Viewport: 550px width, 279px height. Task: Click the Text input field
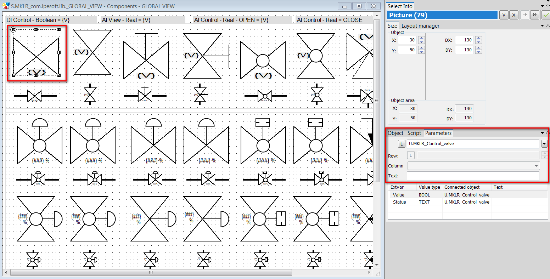(473, 176)
